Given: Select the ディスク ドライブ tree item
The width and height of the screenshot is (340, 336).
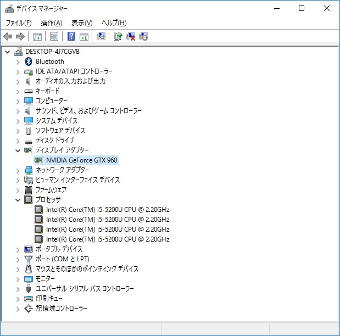Looking at the screenshot, I should (x=54, y=141).
